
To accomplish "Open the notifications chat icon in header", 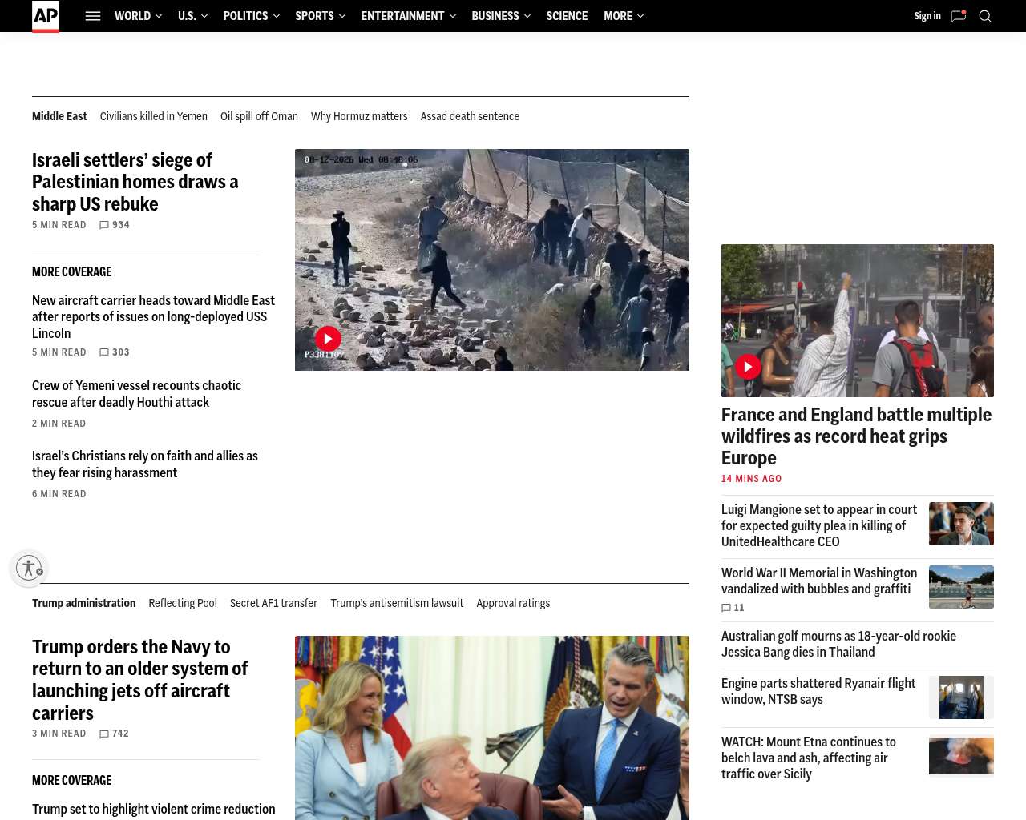I will point(958,16).
